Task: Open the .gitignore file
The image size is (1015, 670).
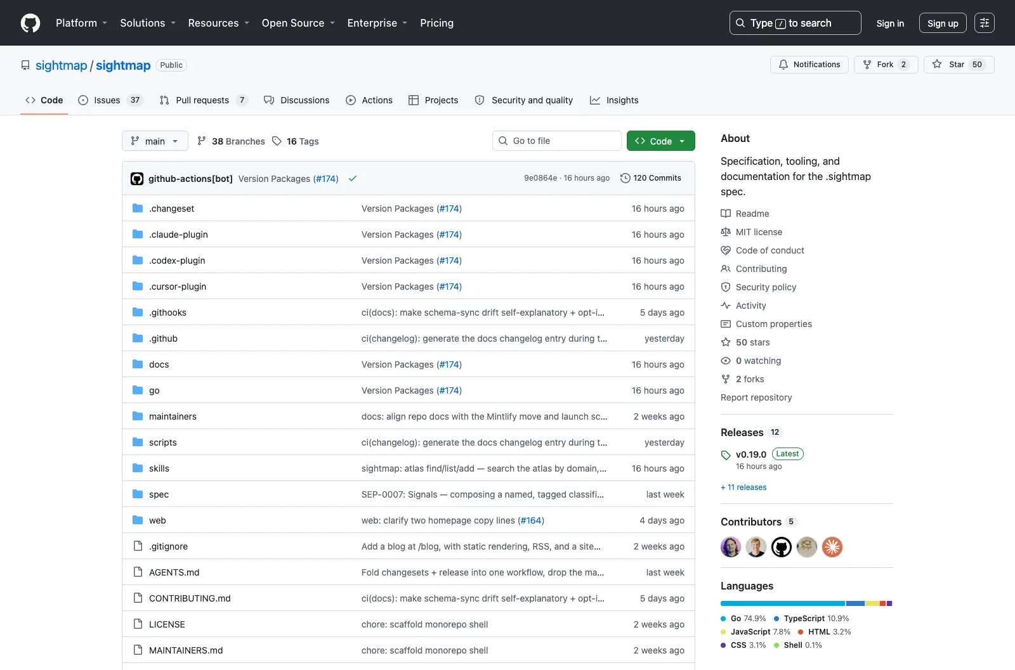Action: coord(168,546)
